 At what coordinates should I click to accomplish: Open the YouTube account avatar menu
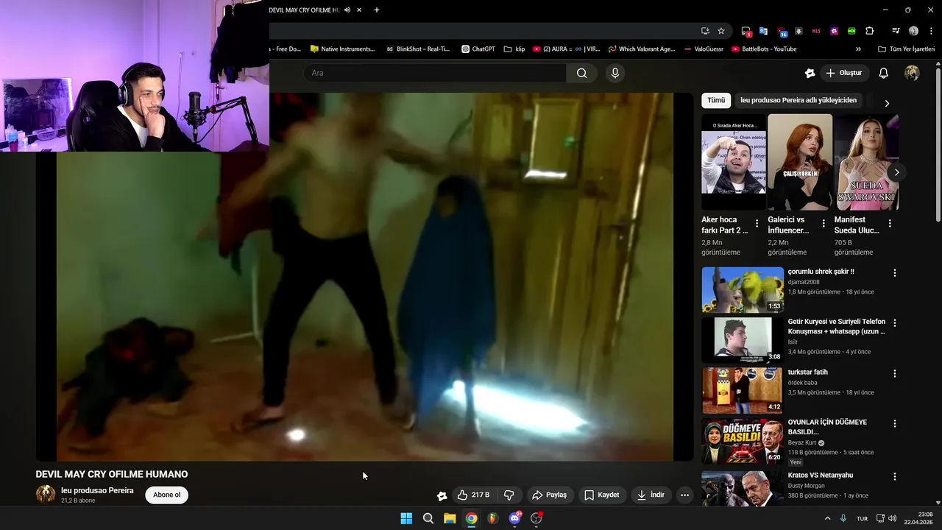coord(912,73)
